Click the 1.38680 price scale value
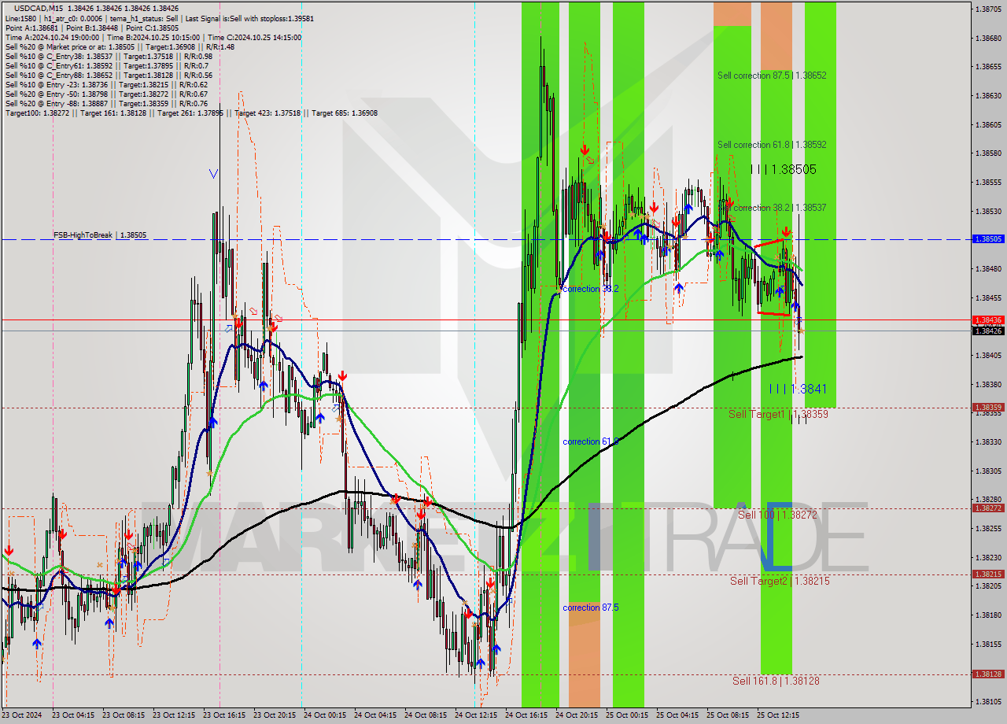Screen dimensions: 1007x724 pyautogui.click(x=987, y=38)
